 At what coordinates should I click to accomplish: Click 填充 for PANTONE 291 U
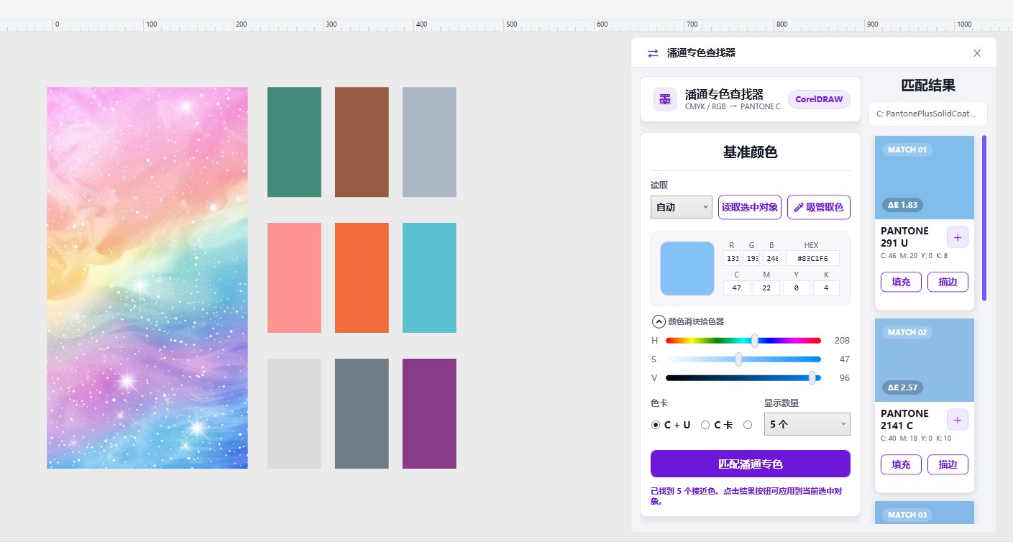(901, 282)
